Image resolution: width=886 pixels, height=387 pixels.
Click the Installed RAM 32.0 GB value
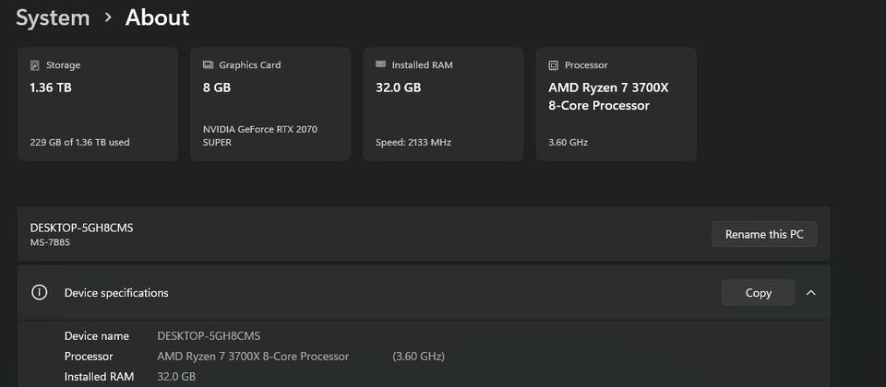tap(176, 376)
